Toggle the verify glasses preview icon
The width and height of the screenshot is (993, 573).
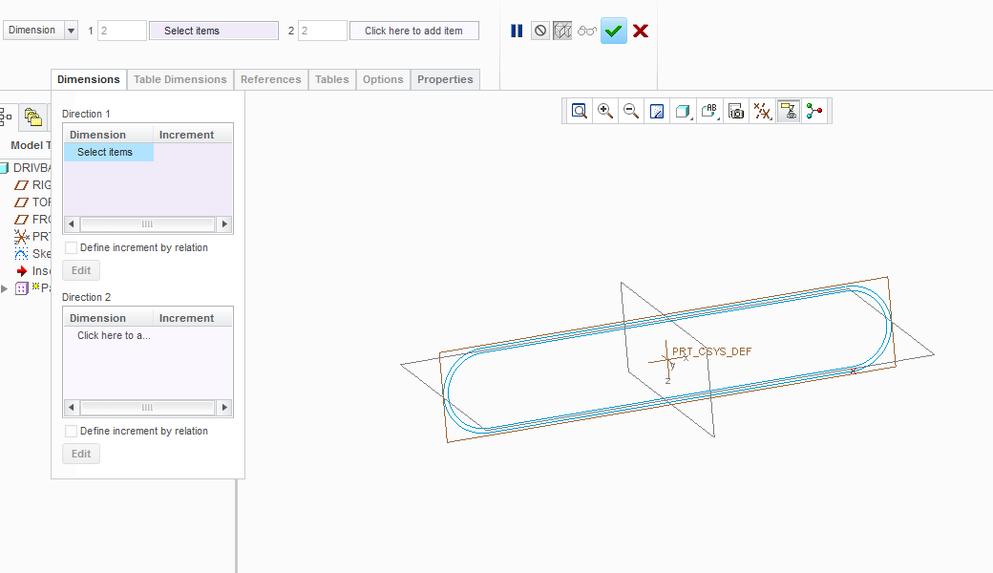587,31
